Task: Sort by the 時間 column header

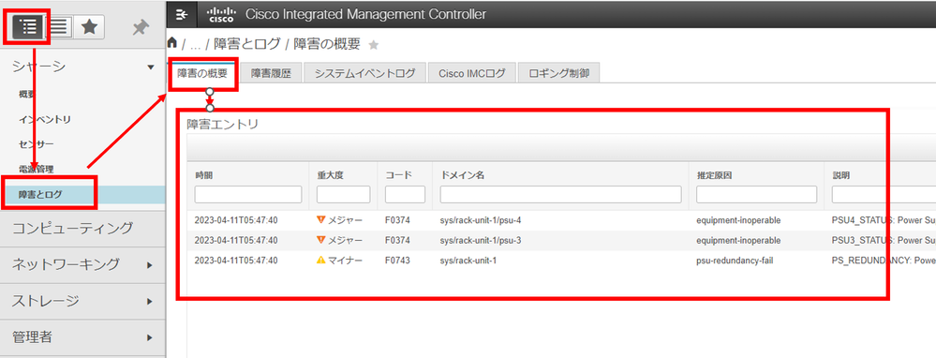Action: (x=203, y=176)
